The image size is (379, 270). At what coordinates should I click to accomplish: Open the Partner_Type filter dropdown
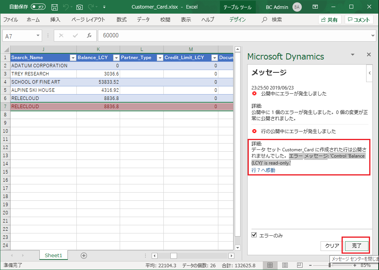coord(160,58)
